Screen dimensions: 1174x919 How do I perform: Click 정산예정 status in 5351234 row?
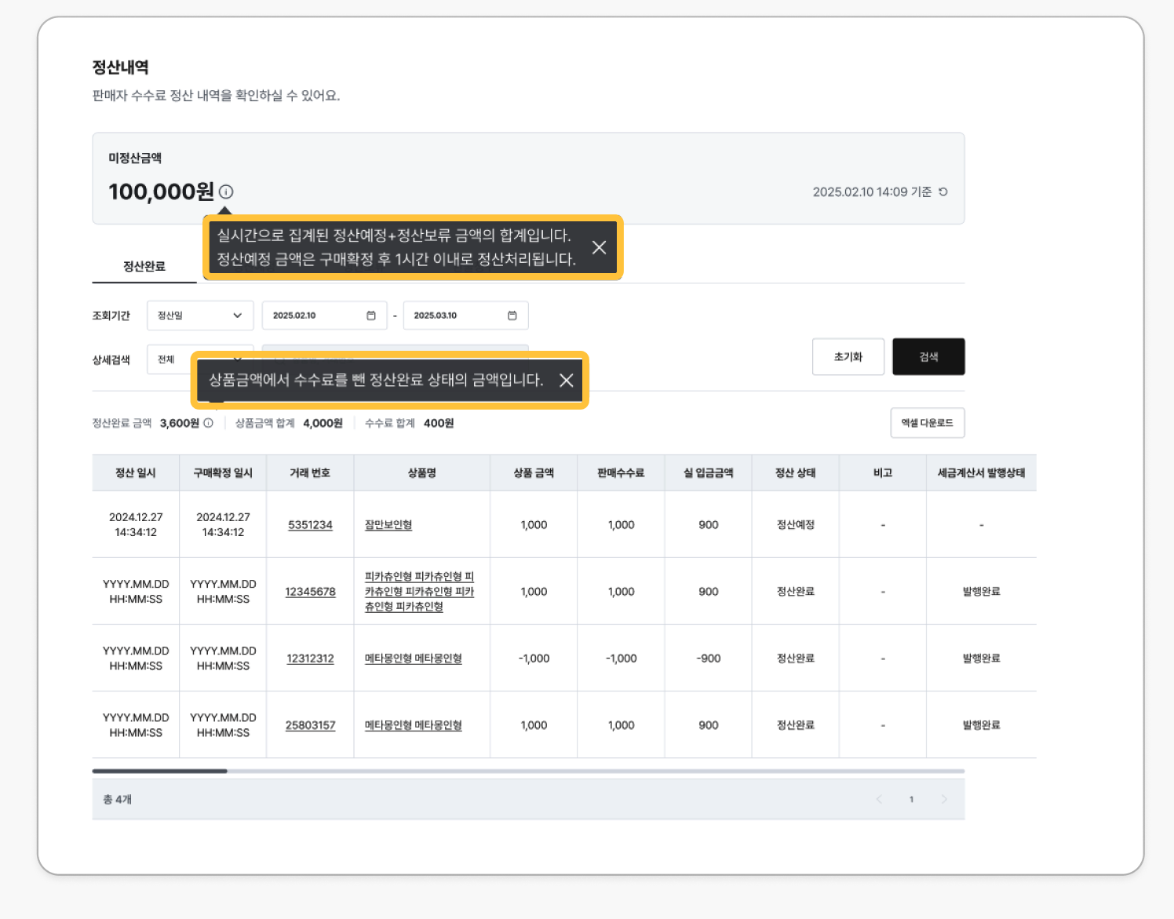(796, 525)
